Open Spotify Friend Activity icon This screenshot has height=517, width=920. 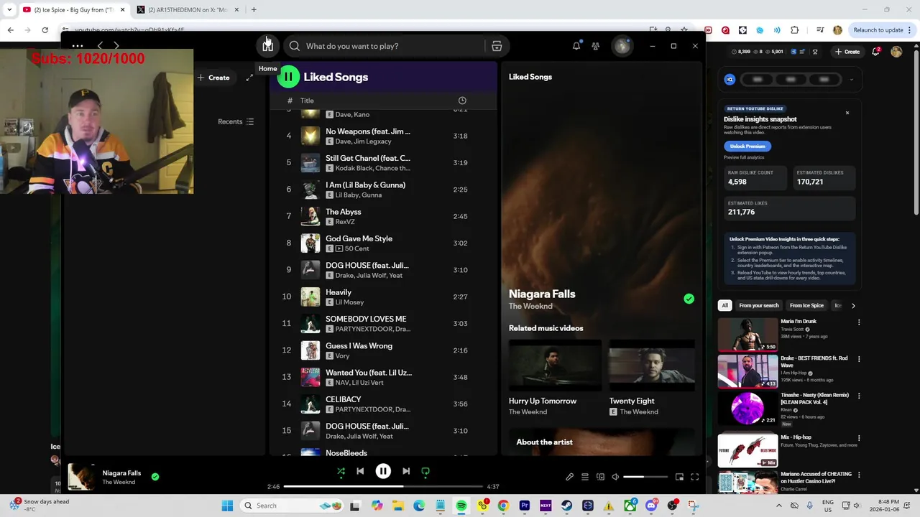click(596, 46)
